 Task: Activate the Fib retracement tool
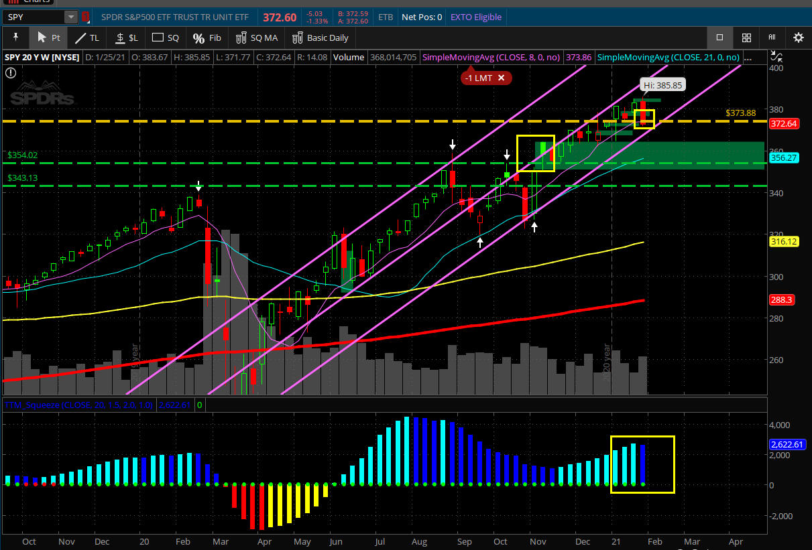pyautogui.click(x=207, y=38)
